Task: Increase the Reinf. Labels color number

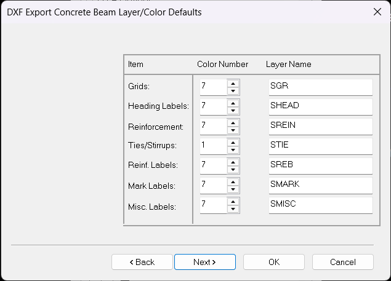Action: tap(233, 162)
